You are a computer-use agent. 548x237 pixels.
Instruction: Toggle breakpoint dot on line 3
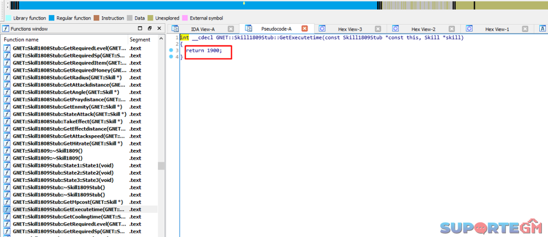[x=170, y=50]
